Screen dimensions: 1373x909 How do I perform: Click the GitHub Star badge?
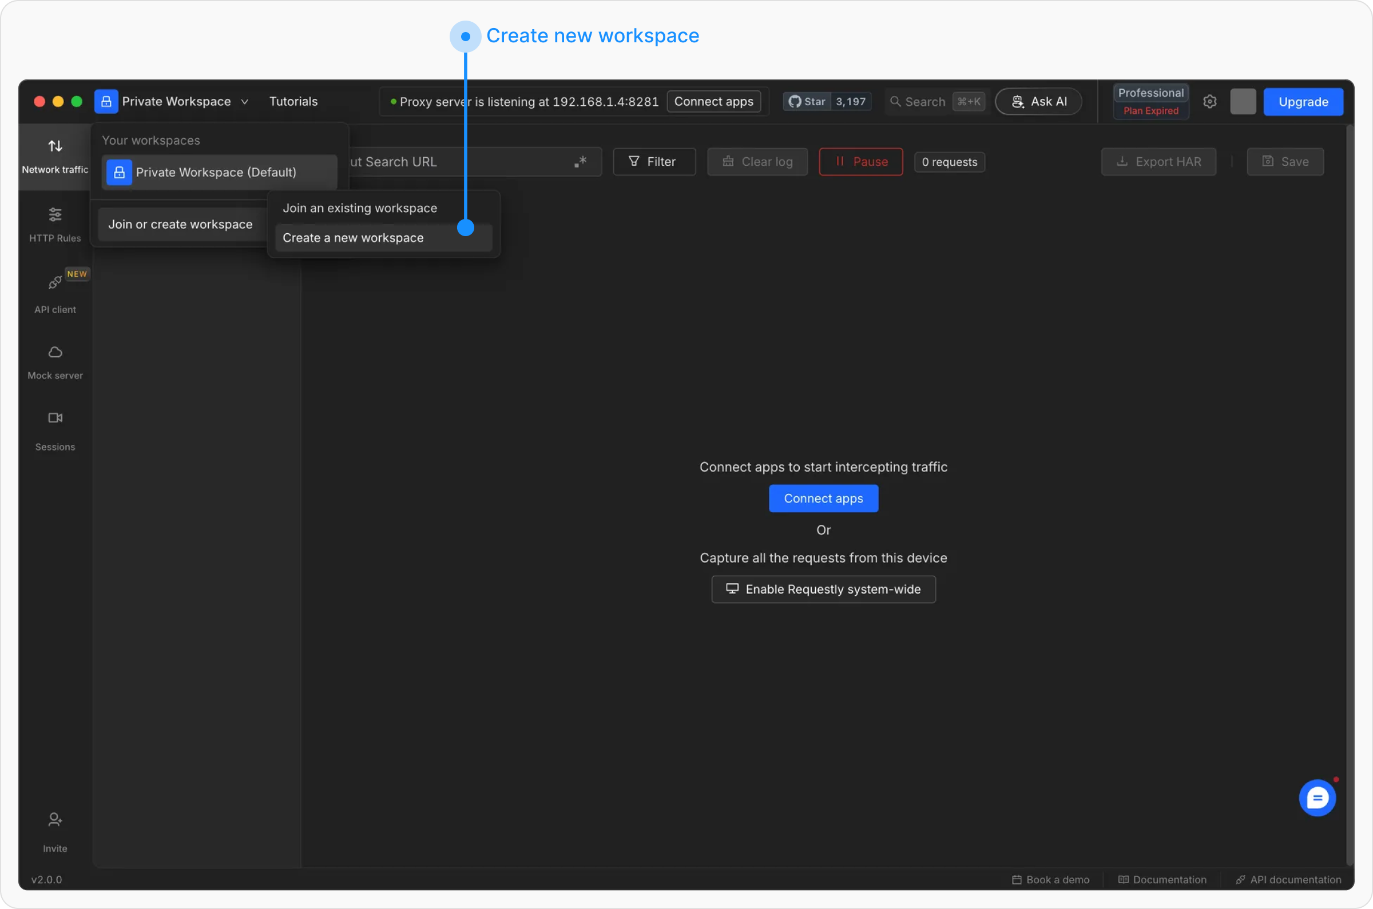807,101
